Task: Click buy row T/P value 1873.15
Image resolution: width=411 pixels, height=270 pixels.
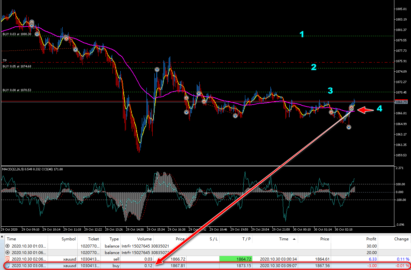Action: coord(244,265)
